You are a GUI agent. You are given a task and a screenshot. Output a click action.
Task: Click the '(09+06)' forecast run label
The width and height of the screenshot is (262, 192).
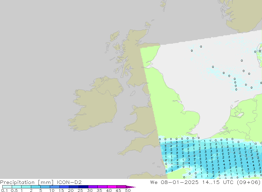249,182
